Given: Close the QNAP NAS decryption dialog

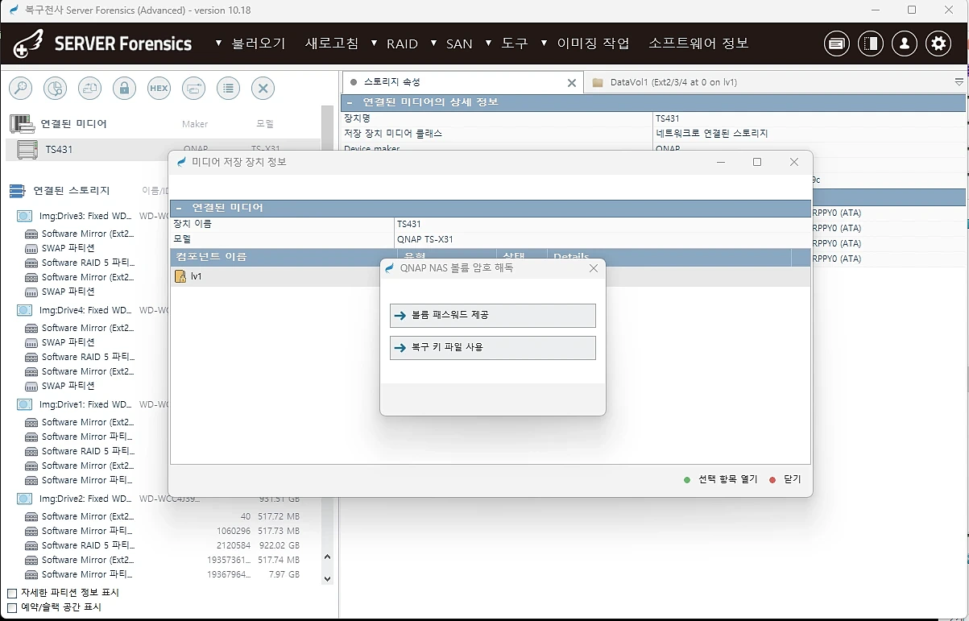Looking at the screenshot, I should click(594, 268).
